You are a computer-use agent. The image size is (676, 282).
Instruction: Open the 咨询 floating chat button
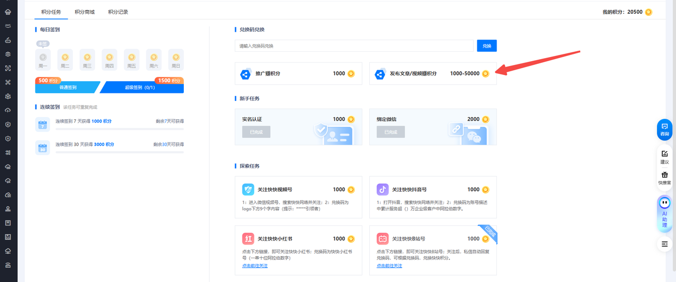click(665, 129)
